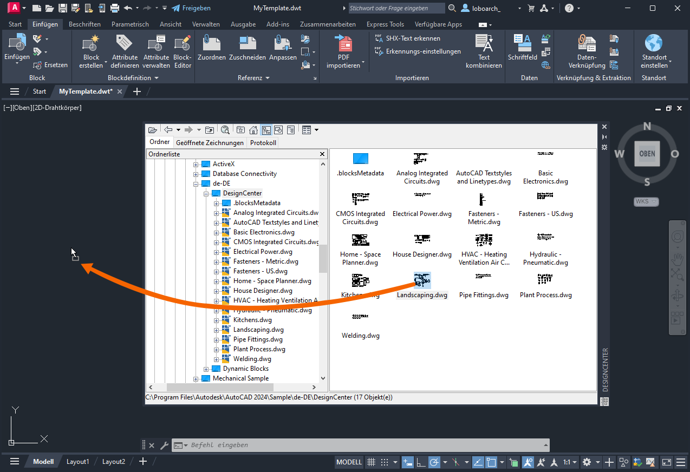Image resolution: width=690 pixels, height=472 pixels.
Task: Click the plot printer icon
Action: 114,8
